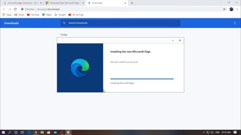Click the installer progress bar
The height and width of the screenshot is (135, 241).
[x=142, y=79]
